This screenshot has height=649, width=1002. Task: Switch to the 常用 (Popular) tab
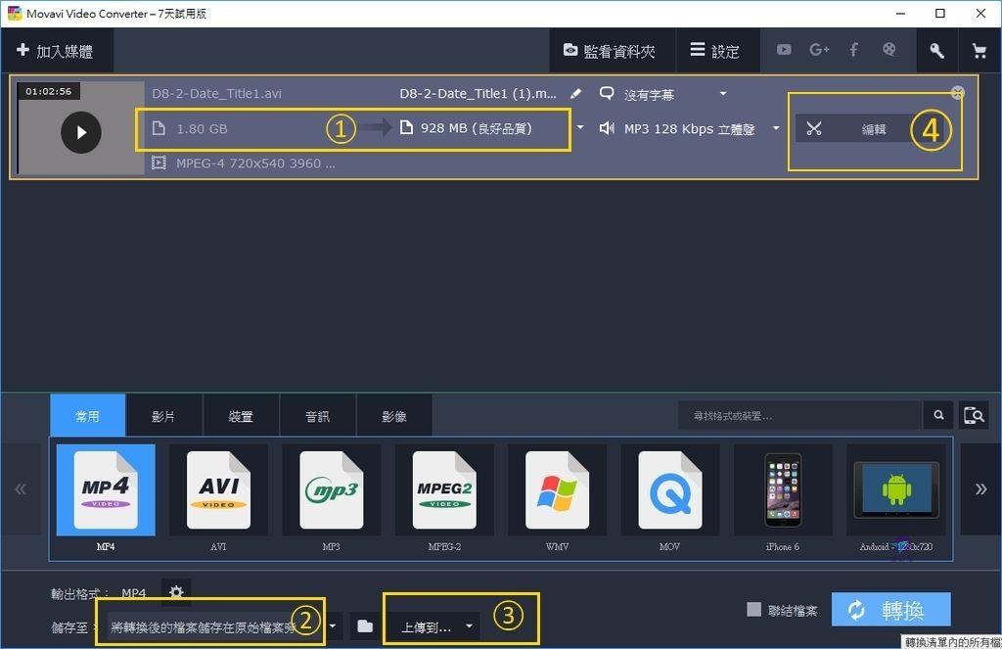(87, 416)
